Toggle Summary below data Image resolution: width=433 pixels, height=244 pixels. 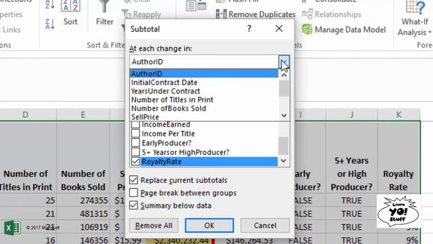tap(133, 205)
